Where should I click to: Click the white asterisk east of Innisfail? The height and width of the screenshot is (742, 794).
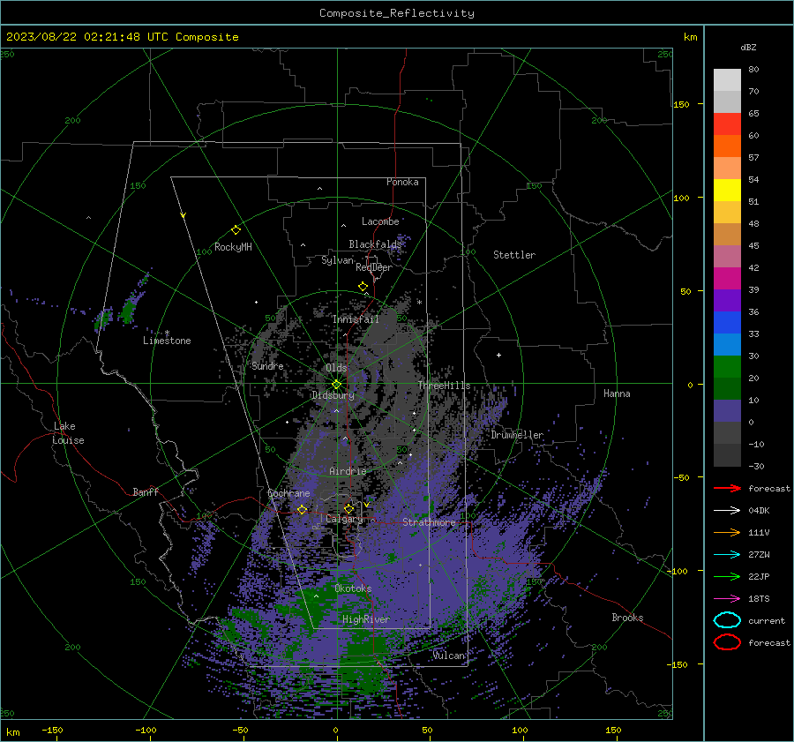[x=419, y=303]
